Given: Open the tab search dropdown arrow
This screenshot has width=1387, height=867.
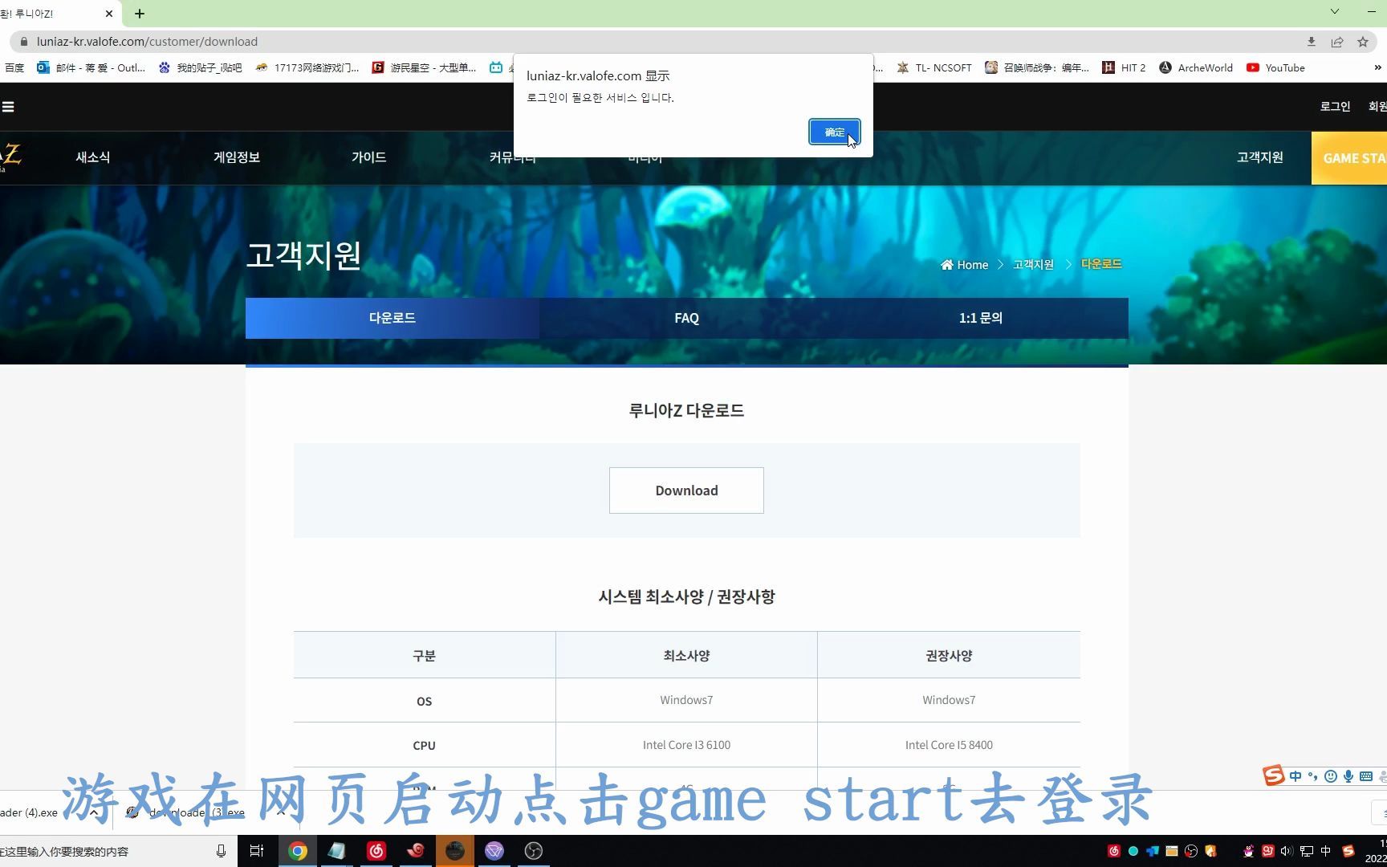Looking at the screenshot, I should (1335, 12).
